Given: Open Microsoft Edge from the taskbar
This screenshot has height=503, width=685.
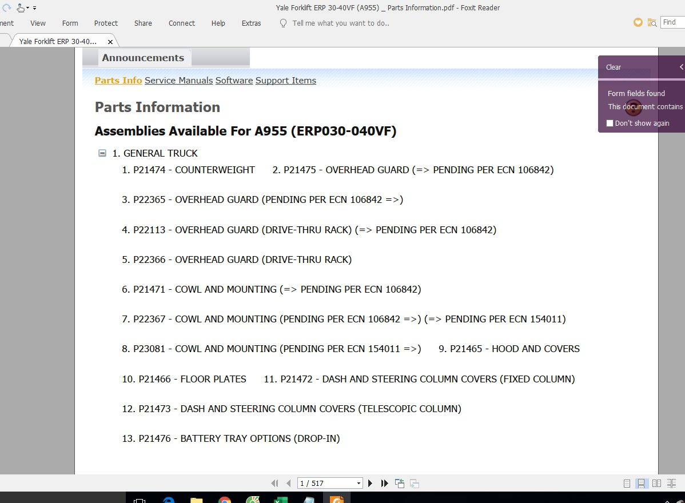Looking at the screenshot, I should pyautogui.click(x=168, y=500).
